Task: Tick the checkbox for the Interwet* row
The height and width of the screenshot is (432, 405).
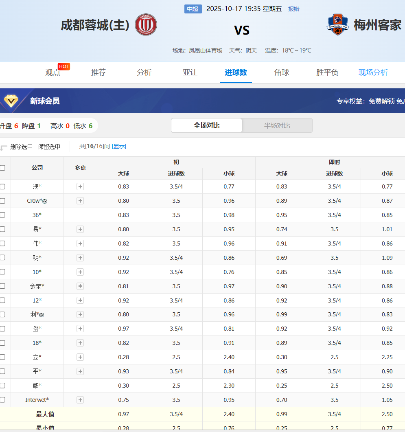Action: (x=2, y=400)
